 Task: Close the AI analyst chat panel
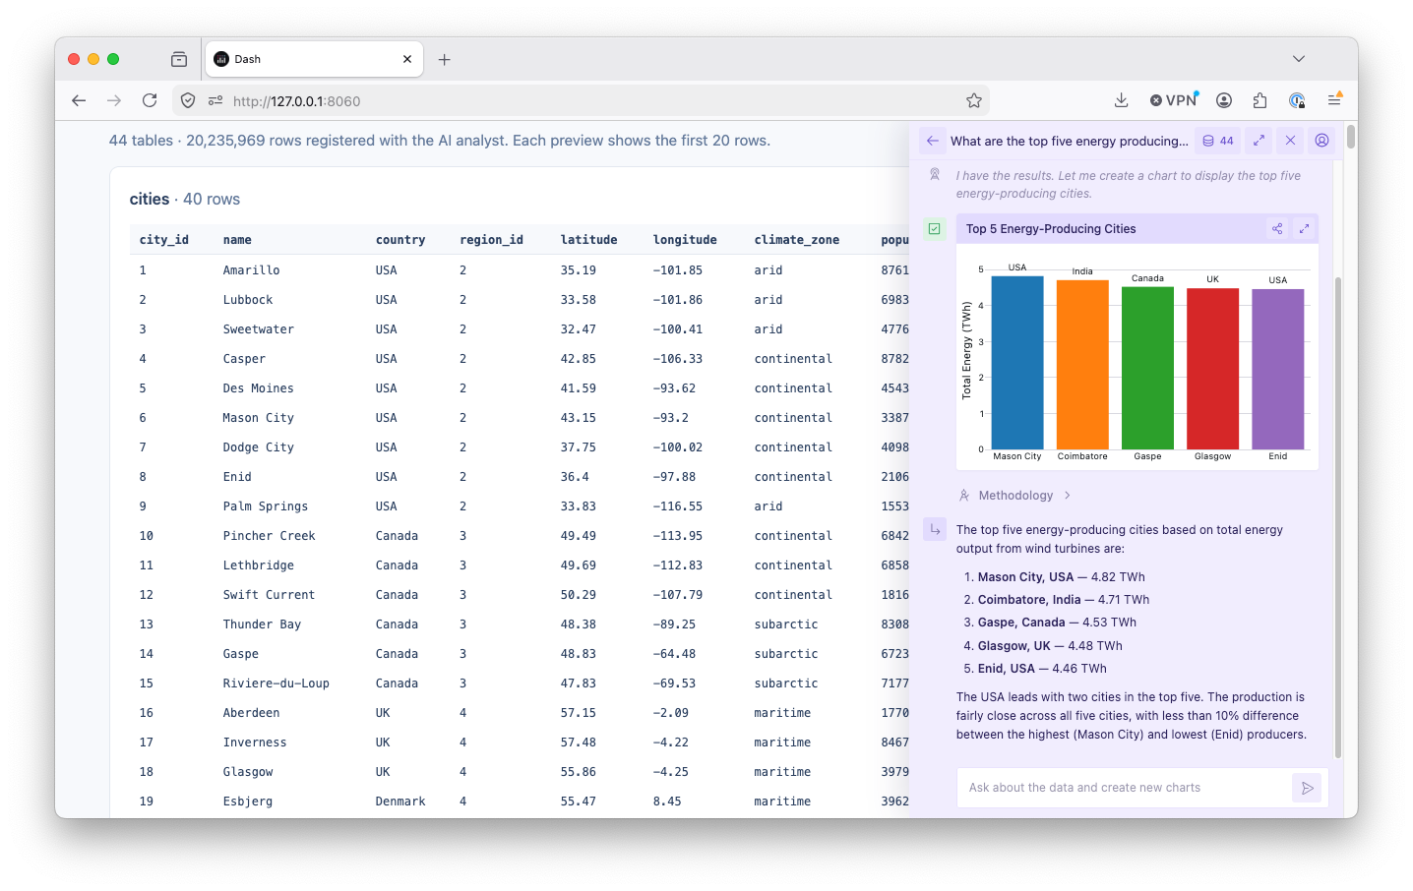(1290, 141)
